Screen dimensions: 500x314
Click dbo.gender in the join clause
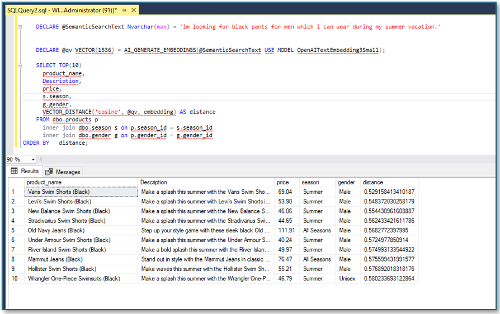[x=95, y=135]
